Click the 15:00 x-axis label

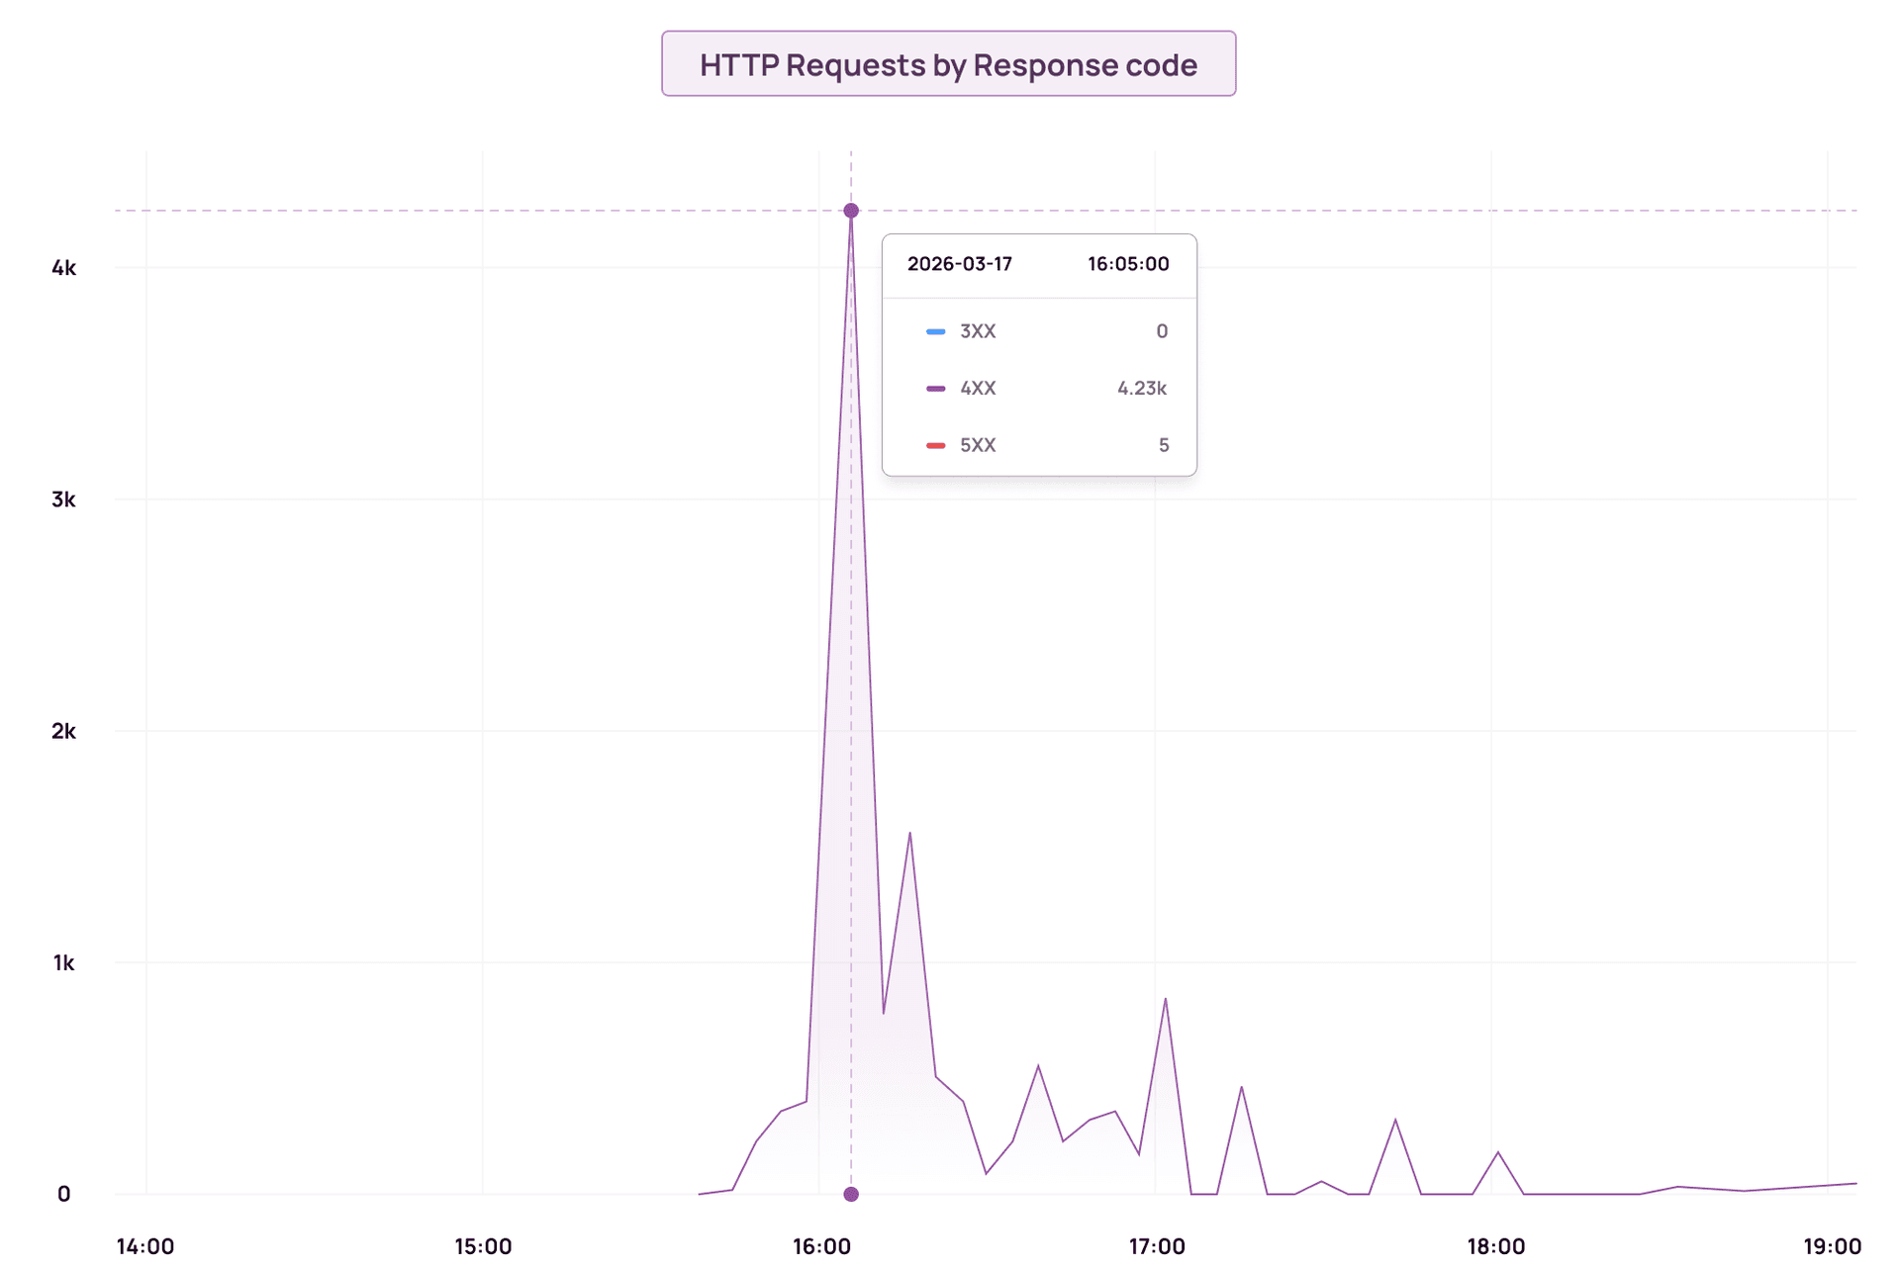click(x=483, y=1246)
